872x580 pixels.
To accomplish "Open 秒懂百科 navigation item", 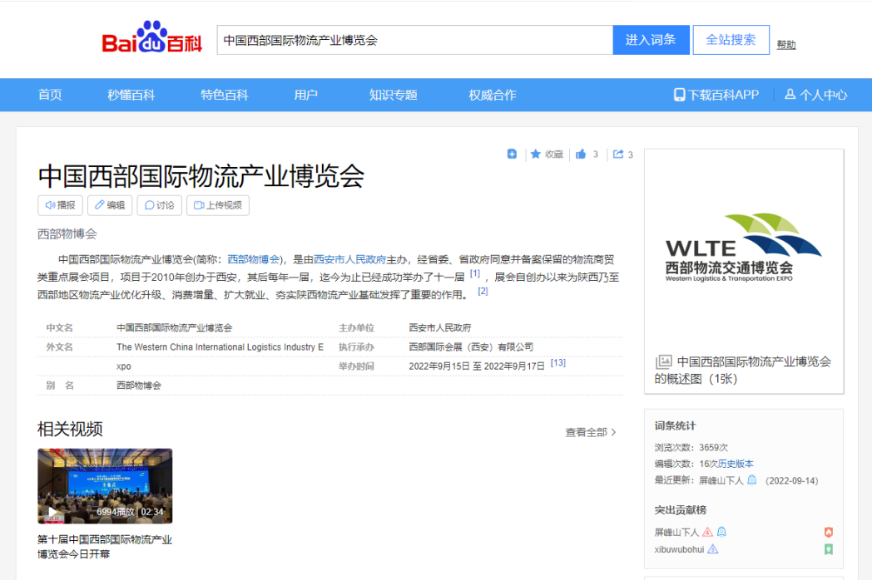I will click(131, 95).
